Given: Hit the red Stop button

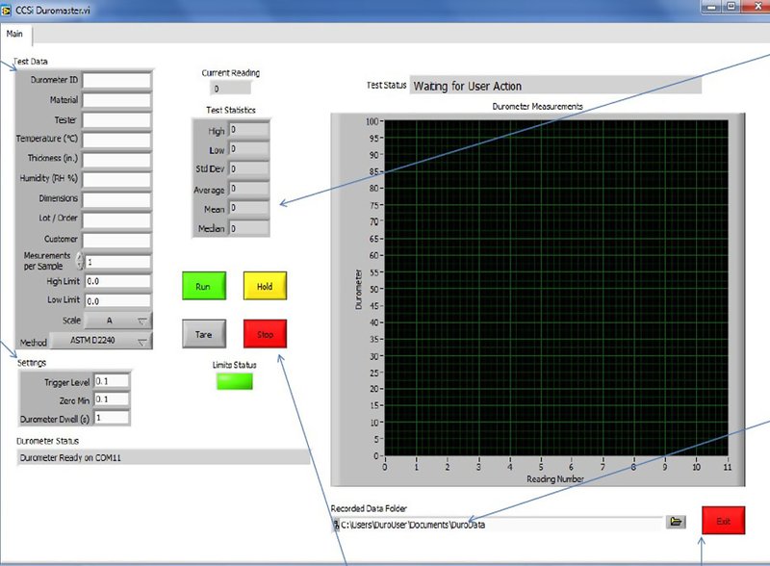Looking at the screenshot, I should tap(265, 335).
